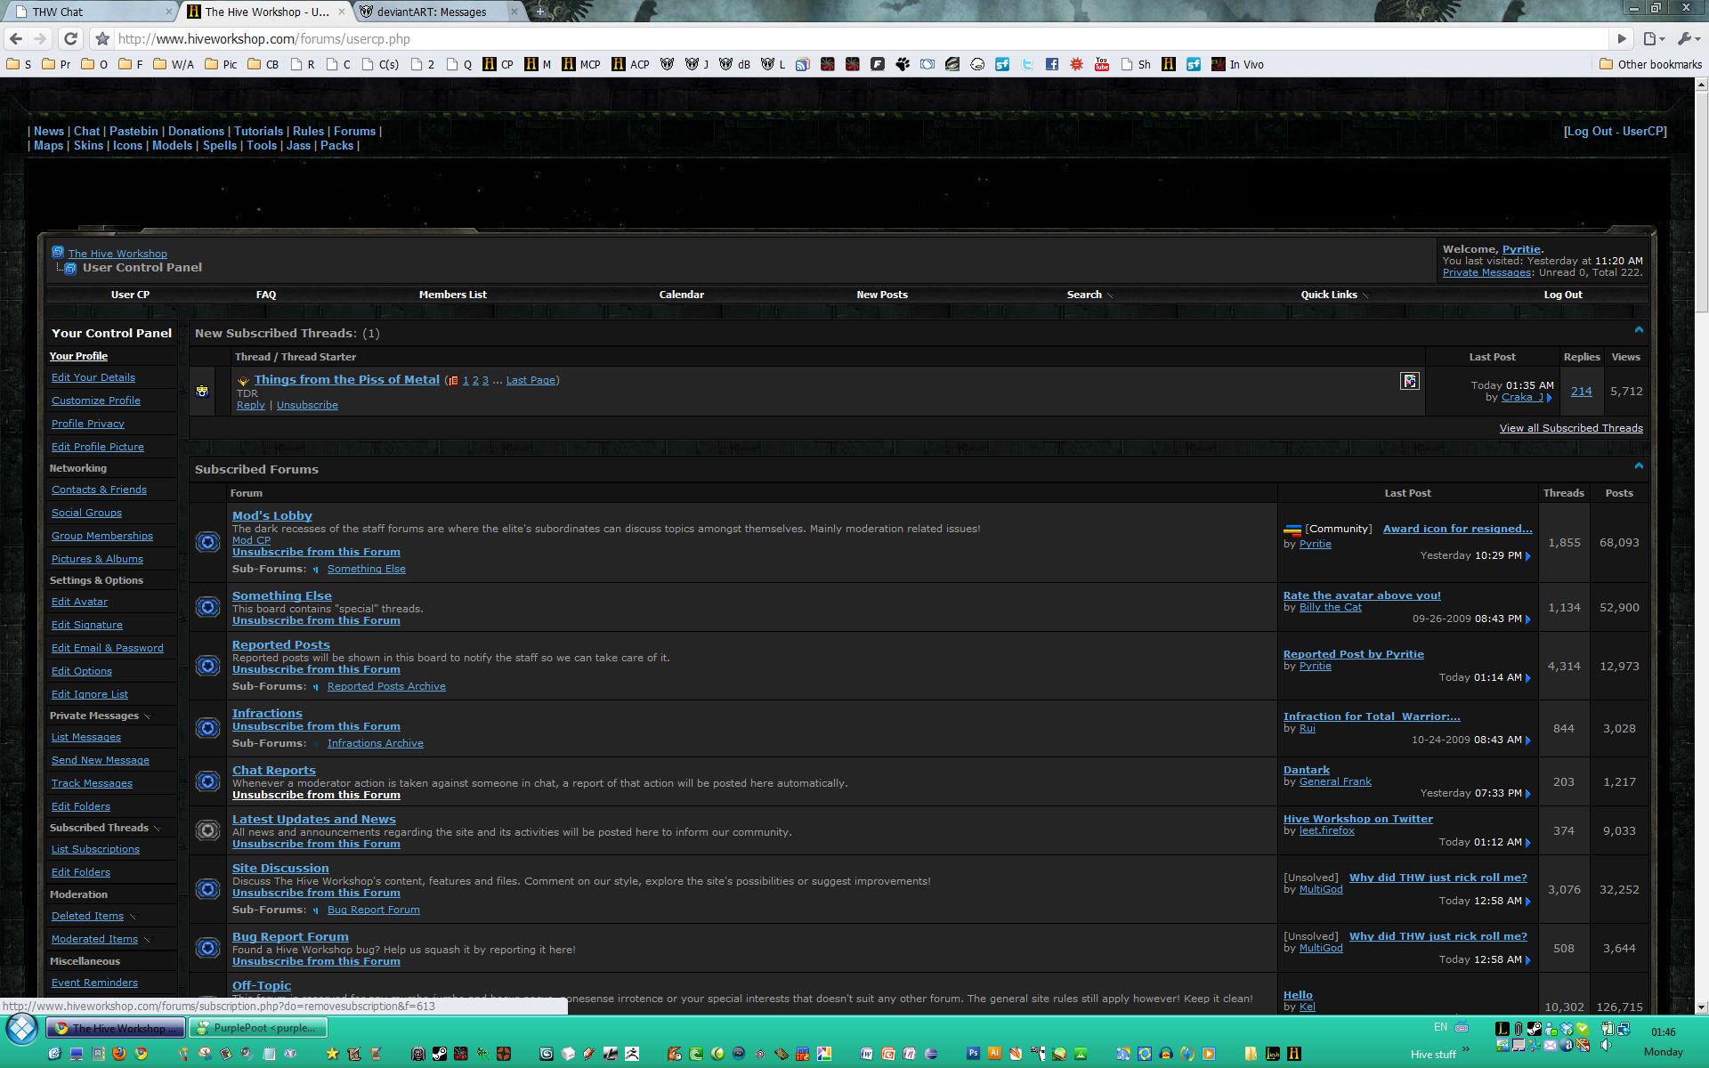Viewport: 1709px width, 1068px height.
Task: Unsubscribe from Things from the Piss of Metal
Action: (307, 405)
